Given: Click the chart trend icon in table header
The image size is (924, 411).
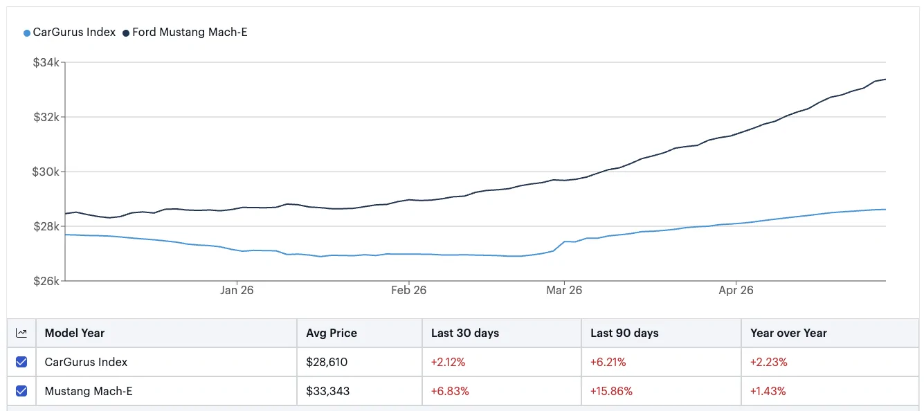Looking at the screenshot, I should point(21,333).
